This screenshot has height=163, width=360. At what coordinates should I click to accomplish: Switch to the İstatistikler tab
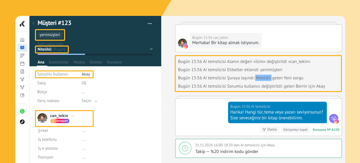point(59,62)
